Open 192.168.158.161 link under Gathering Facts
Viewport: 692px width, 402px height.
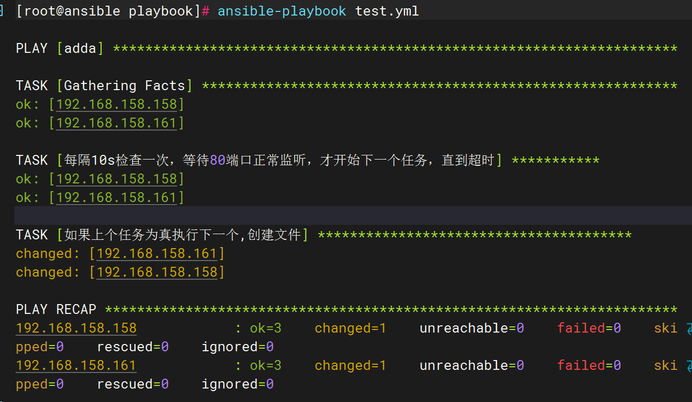(x=117, y=123)
